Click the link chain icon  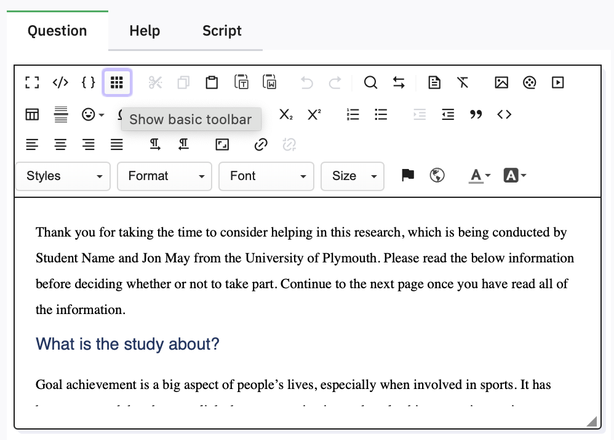pos(261,144)
